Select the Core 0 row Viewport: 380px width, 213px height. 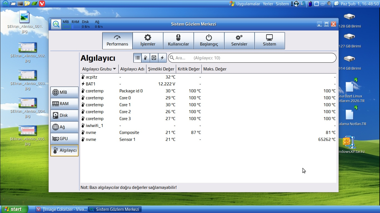208,98
